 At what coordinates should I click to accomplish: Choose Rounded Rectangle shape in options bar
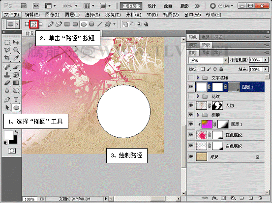click(75, 24)
